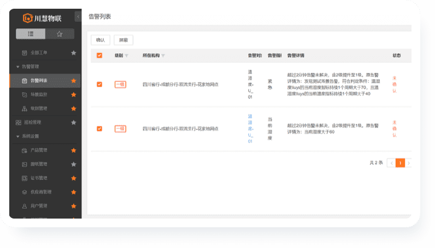435x248 pixels.
Task: Open the blue 温湿度-U_01 link
Action: [250, 129]
